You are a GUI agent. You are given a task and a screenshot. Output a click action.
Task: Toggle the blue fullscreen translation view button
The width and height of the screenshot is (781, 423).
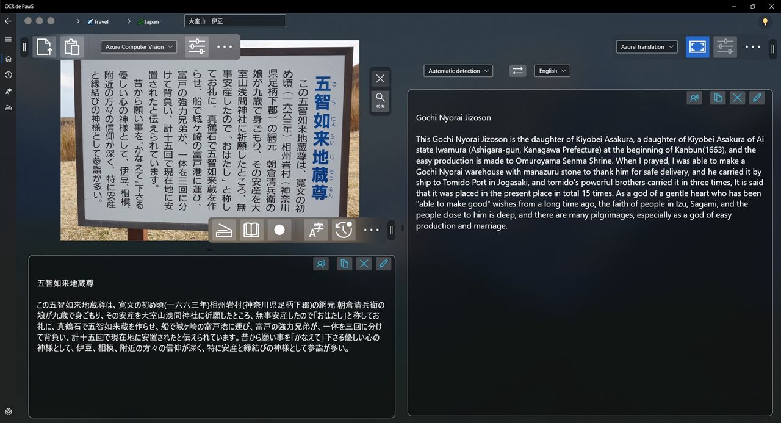[x=697, y=47]
